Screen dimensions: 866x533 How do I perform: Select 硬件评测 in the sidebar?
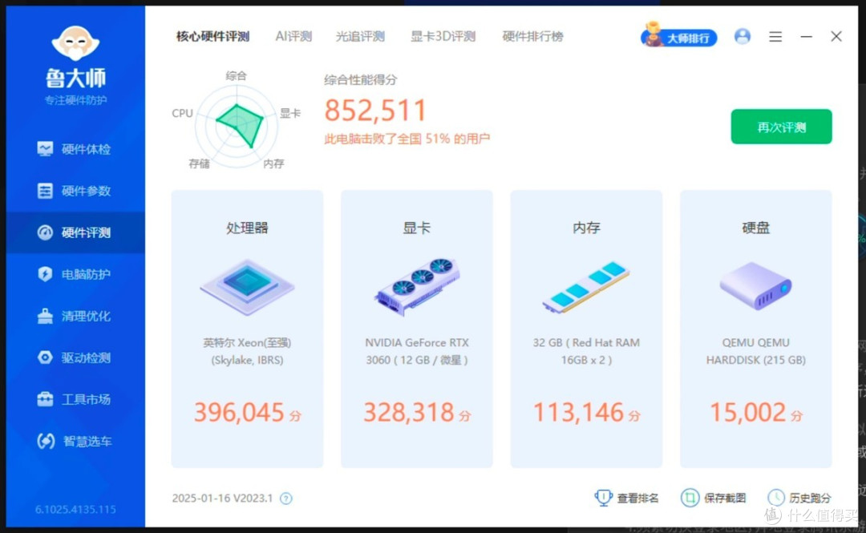(x=75, y=232)
